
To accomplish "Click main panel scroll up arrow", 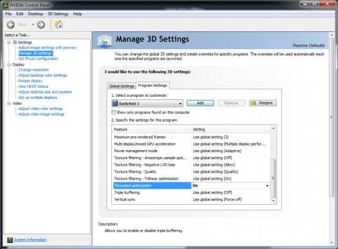I will [x=332, y=35].
